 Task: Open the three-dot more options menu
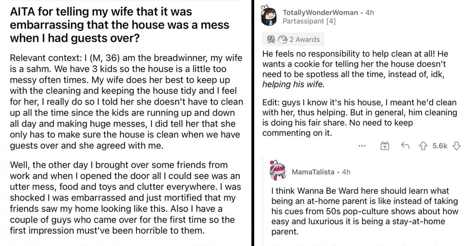click(362, 145)
